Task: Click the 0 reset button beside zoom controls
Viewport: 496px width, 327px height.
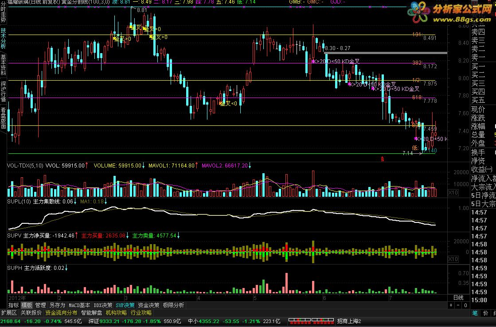Action: tap(465, 305)
